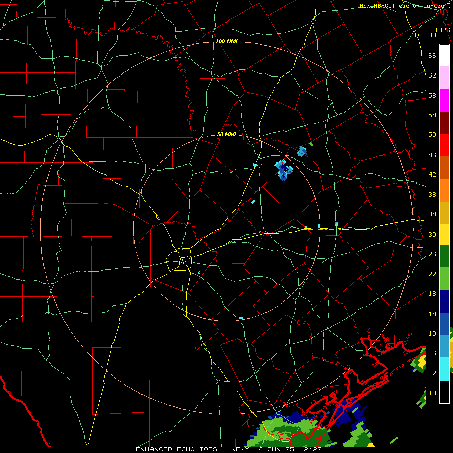Click the 14 value on the legend scale
Viewport: 453px width, 453px height.
[x=432, y=314]
